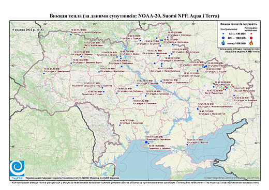Click the orange flame legend icon

click(x=251, y=43)
